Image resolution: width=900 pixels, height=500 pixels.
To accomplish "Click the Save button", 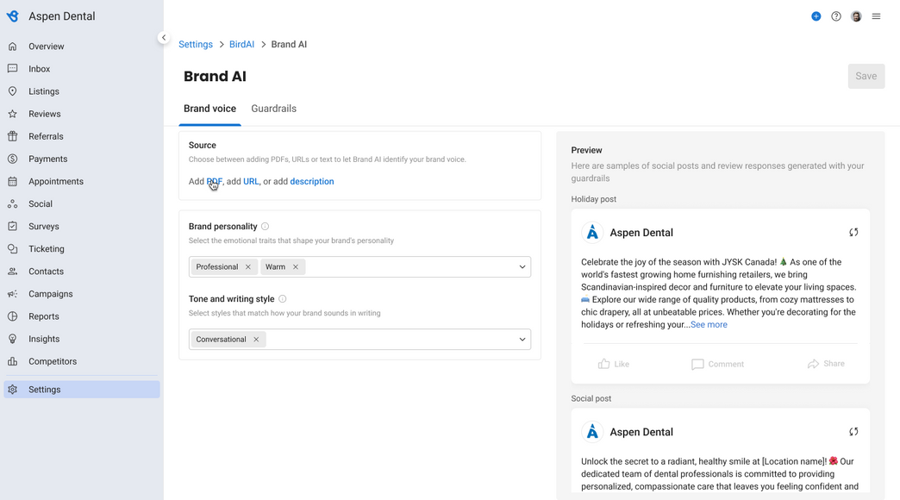I will (x=866, y=76).
